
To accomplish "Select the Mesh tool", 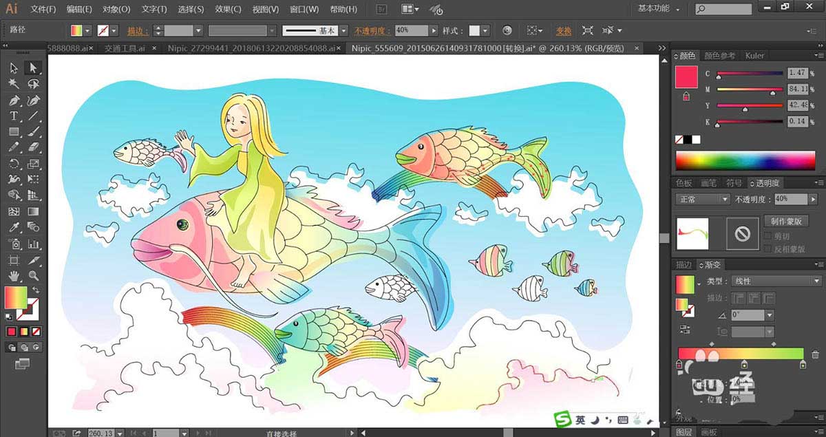I will [14, 212].
